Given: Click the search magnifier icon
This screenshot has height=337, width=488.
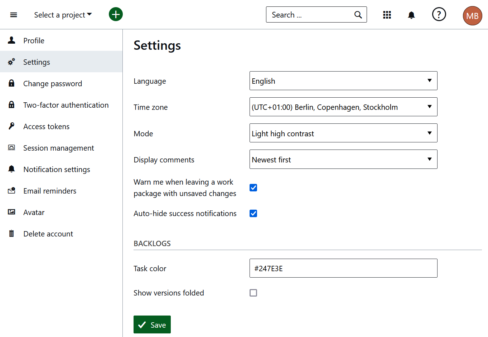Looking at the screenshot, I should (358, 15).
